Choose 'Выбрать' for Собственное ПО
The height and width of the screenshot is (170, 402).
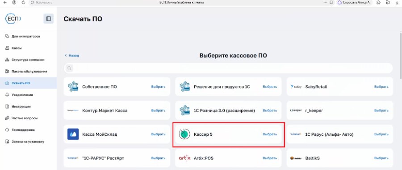coord(158,87)
